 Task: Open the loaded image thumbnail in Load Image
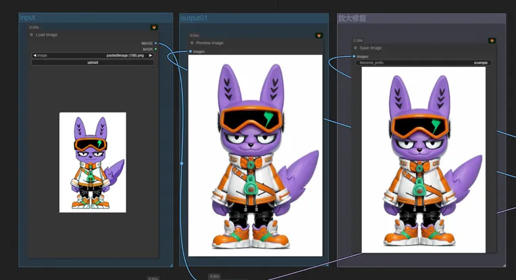(x=93, y=162)
